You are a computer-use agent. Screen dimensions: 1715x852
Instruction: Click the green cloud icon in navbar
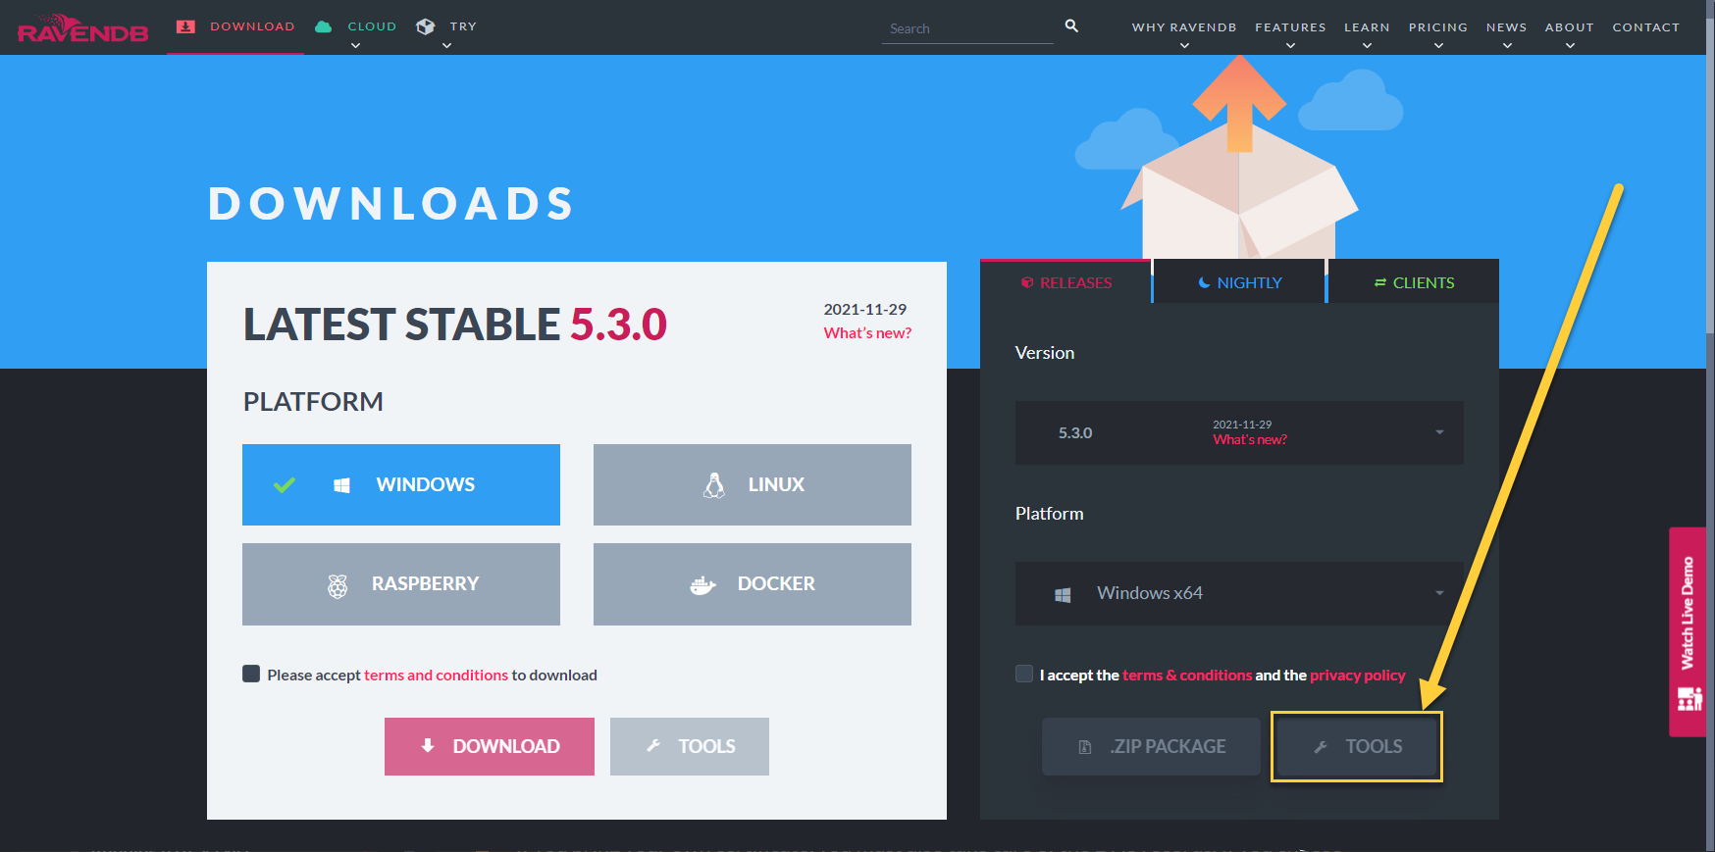pos(323,26)
